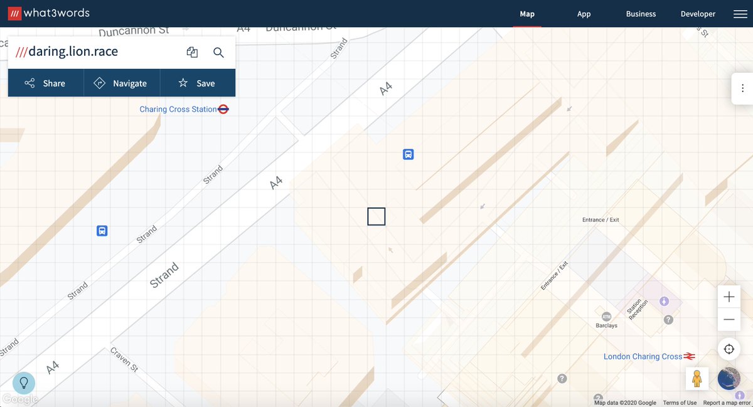Click the bus stop icon near Strand
The height and width of the screenshot is (407, 753).
(x=102, y=231)
